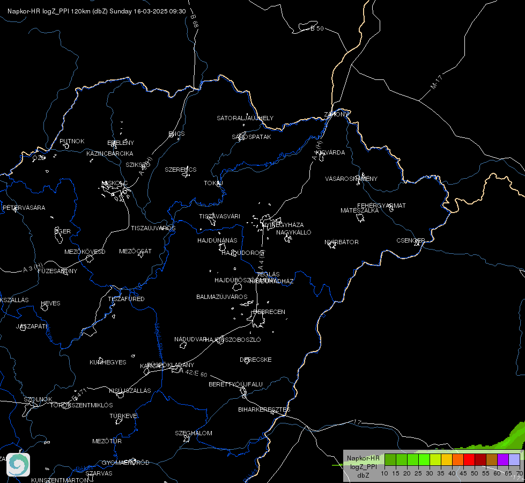Click the EDELÉNY town label

coord(121,143)
